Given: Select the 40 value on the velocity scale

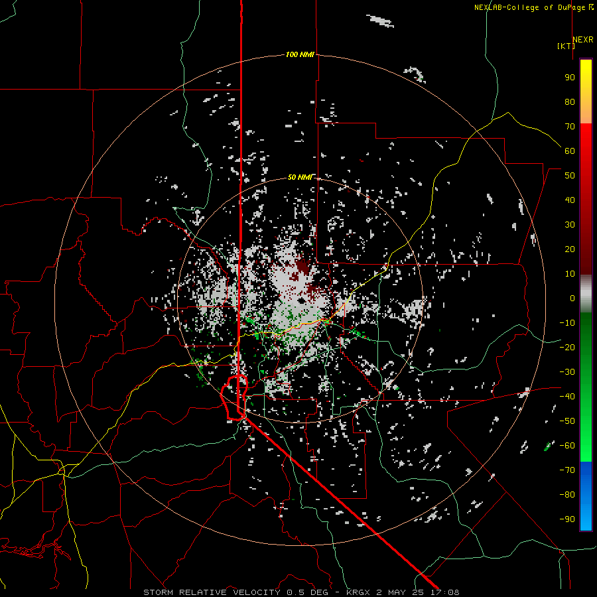Looking at the screenshot, I should point(570,200).
